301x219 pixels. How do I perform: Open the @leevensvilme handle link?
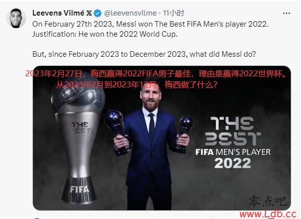[131, 13]
